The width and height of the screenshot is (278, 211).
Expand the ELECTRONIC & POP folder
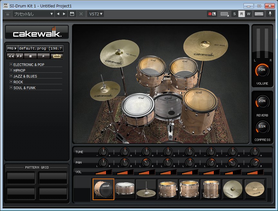(11, 64)
